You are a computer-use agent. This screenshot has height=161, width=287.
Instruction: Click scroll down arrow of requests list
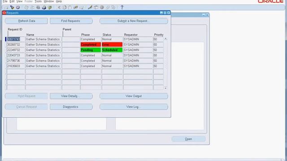click(165, 88)
